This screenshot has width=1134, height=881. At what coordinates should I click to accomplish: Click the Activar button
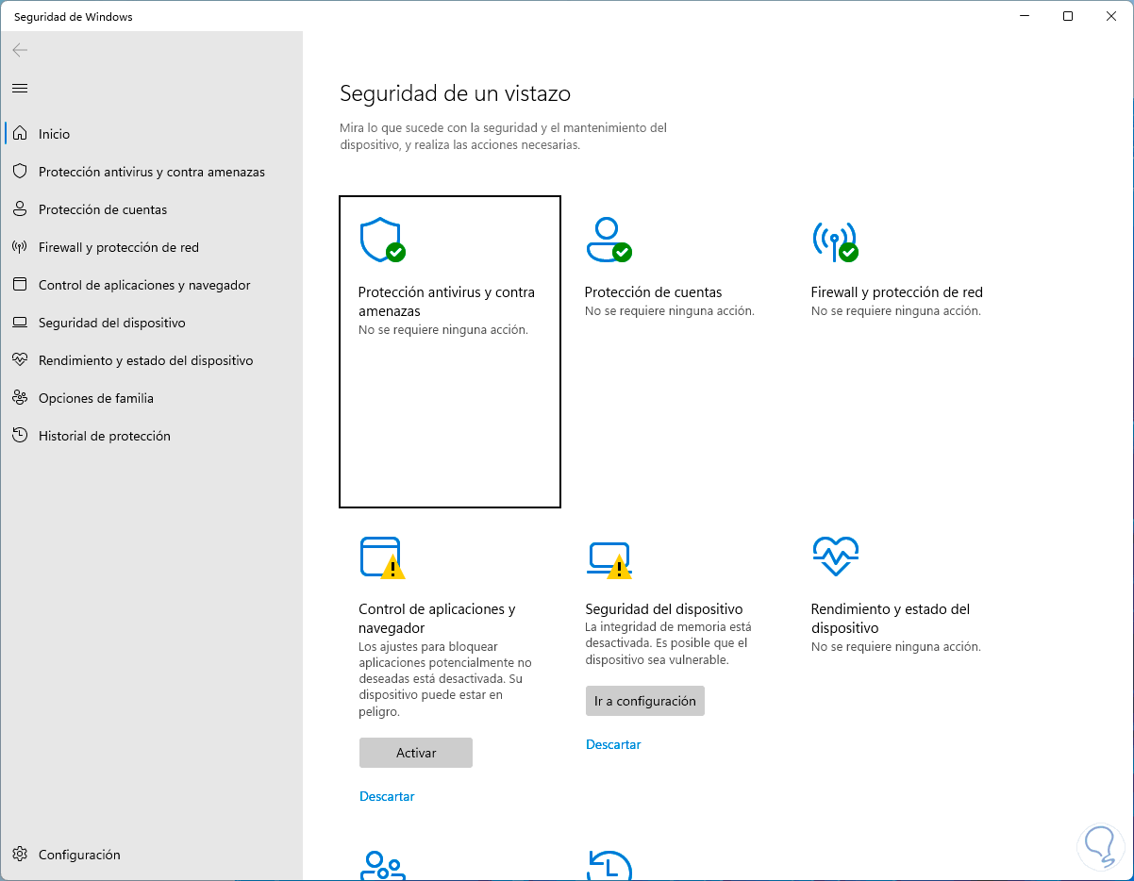pyautogui.click(x=416, y=753)
